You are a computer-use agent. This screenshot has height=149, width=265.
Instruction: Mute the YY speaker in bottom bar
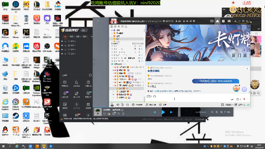tap(118, 105)
